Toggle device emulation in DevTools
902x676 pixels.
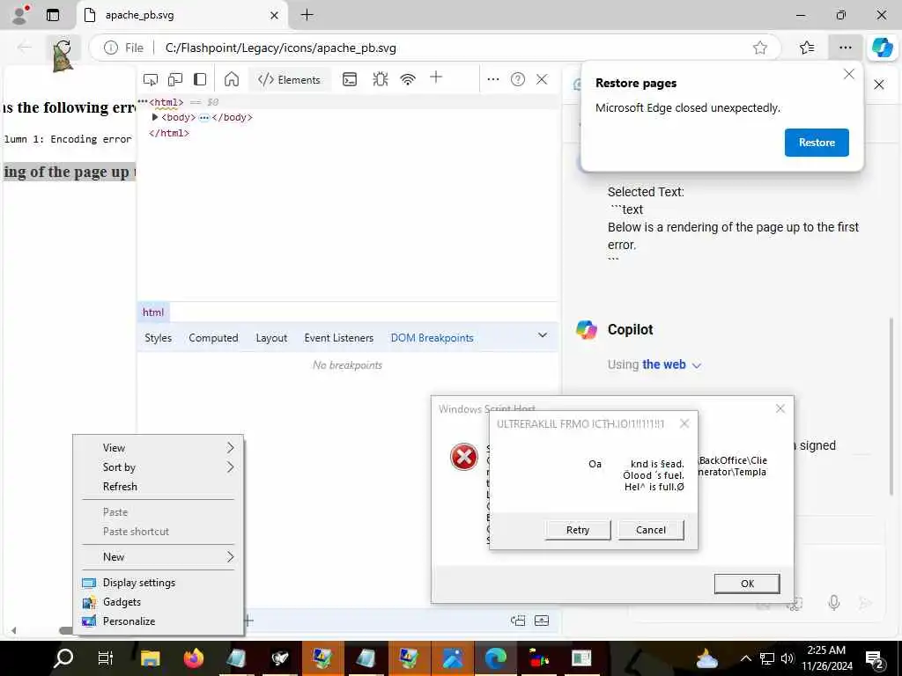[x=175, y=79]
